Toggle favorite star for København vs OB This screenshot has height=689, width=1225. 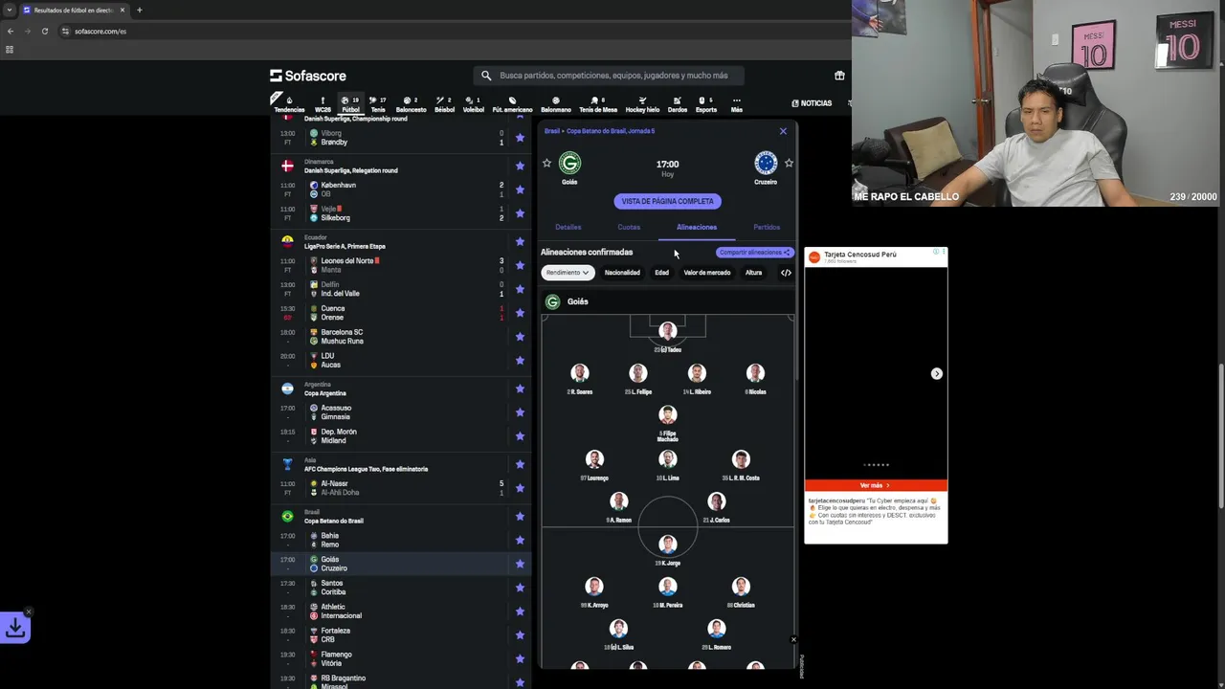coord(520,189)
